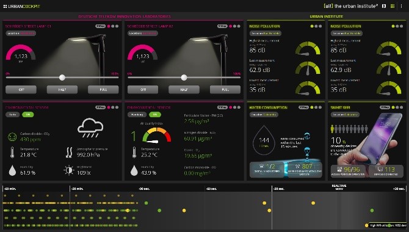Click the Urban Cockpit grid logo icon
Screen dimensions: 409x232
[5, 6]
